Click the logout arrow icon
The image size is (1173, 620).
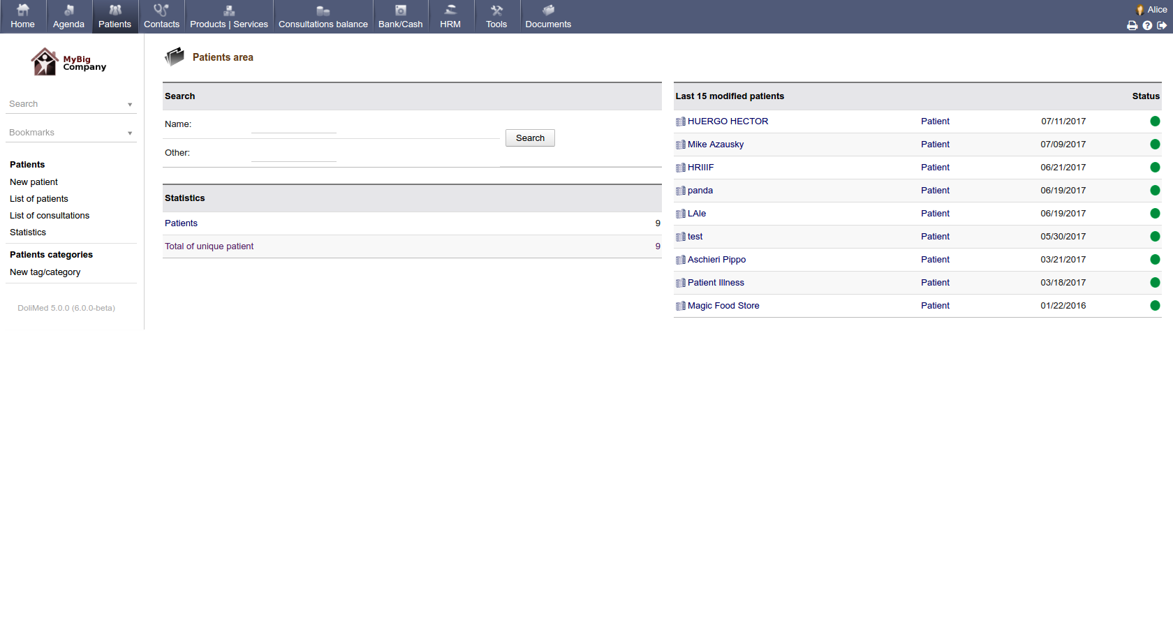1162,25
